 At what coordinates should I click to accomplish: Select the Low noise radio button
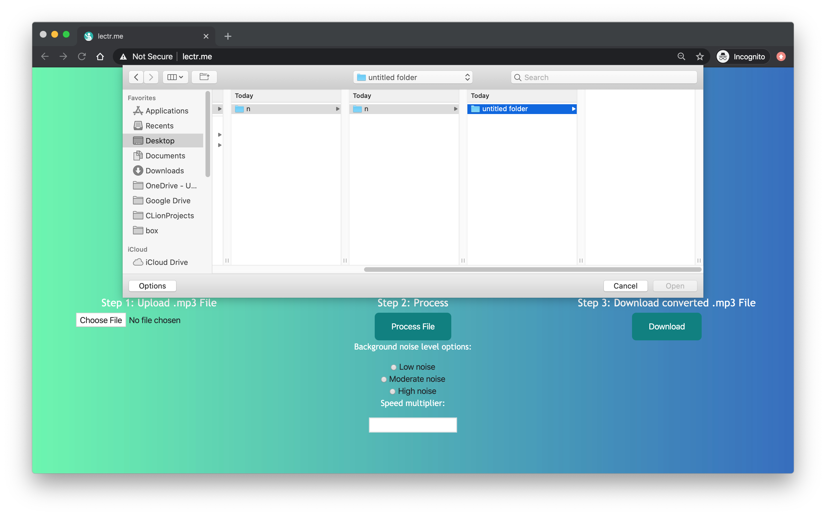393,367
